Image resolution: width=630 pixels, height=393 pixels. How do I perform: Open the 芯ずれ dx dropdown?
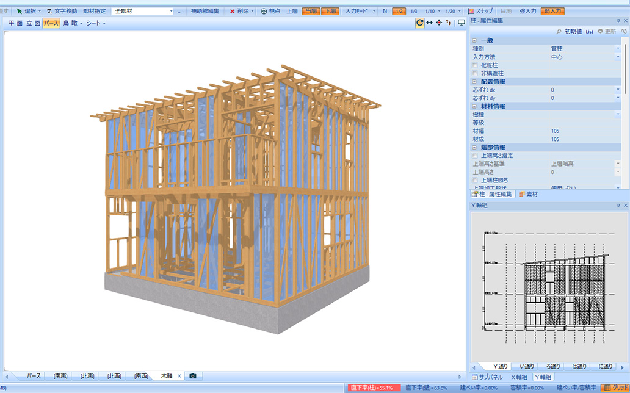(618, 90)
